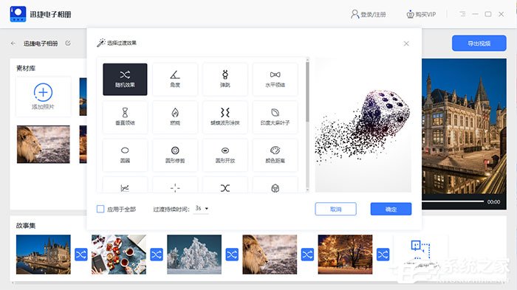Enable the 应用于全部 checkbox
This screenshot has height=290, width=517.
(100, 209)
